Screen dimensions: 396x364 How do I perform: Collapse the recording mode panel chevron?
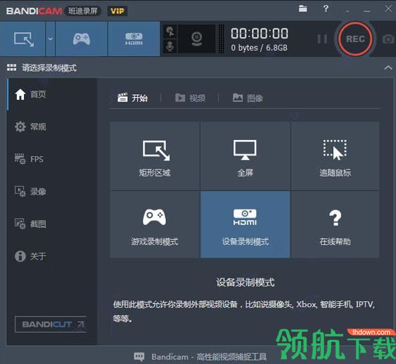[x=388, y=68]
